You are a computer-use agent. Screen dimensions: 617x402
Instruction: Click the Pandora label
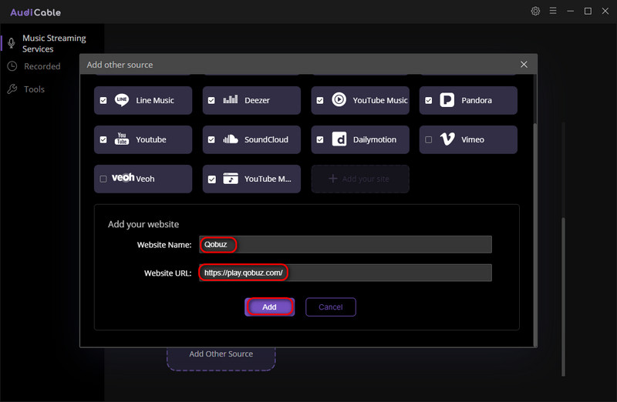click(477, 100)
